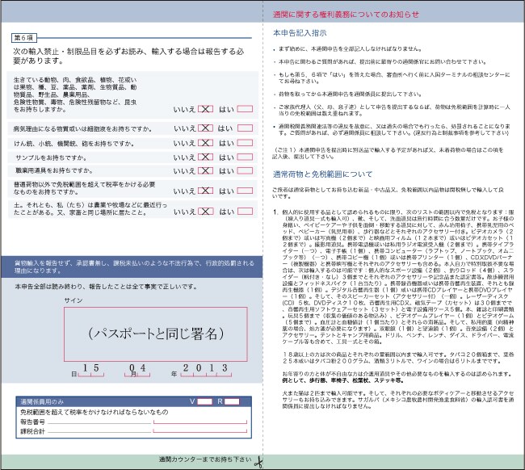Click the 本申告記入指示 heading
Viewport: 525px width, 470px height.
tap(300, 33)
